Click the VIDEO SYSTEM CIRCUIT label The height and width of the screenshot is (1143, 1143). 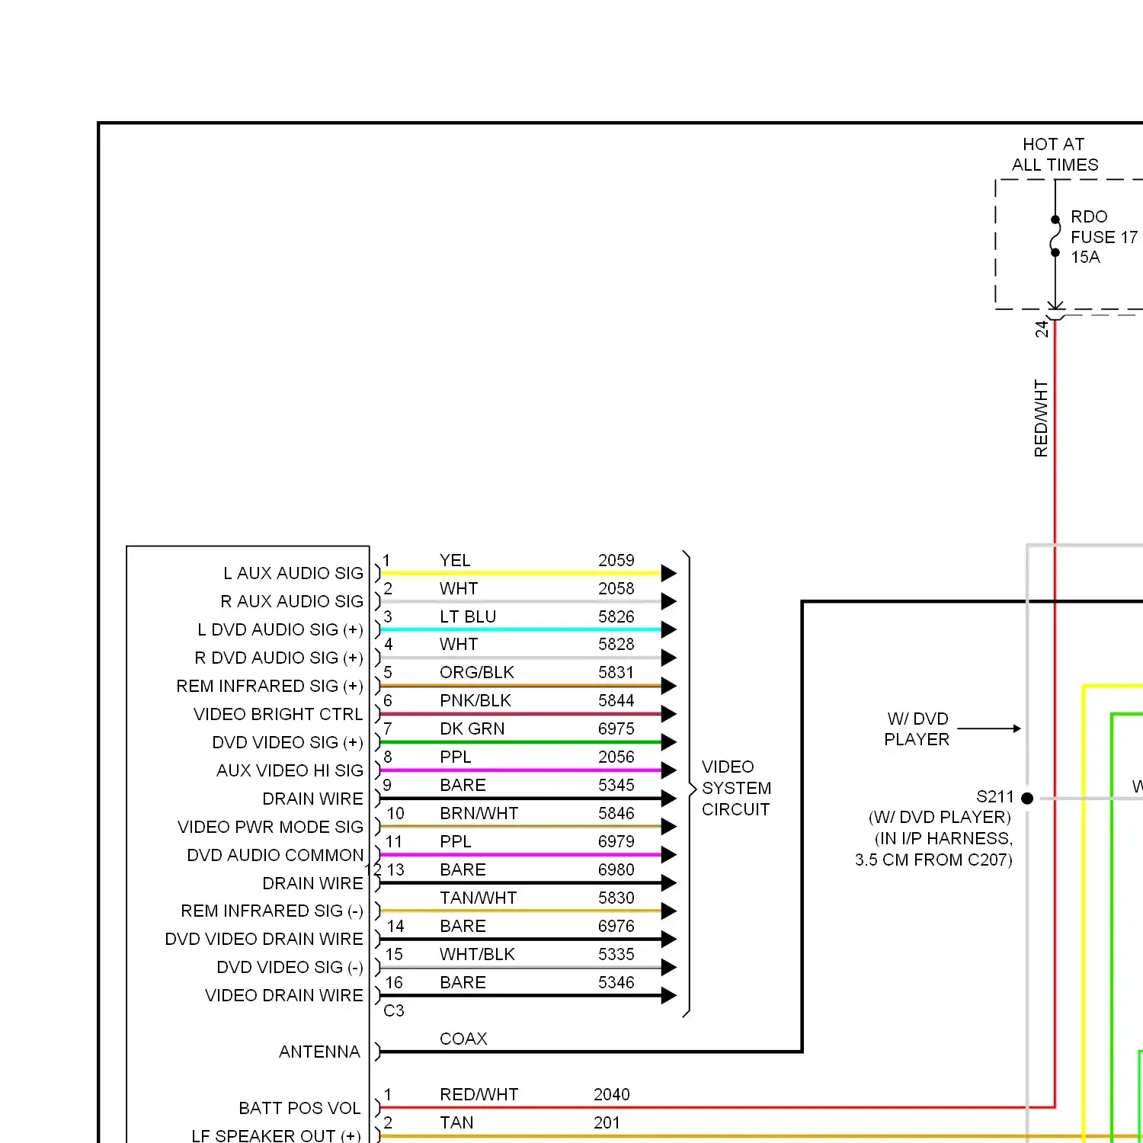click(x=736, y=788)
